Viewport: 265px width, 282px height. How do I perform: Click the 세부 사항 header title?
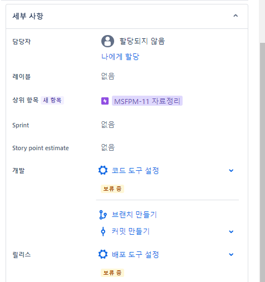[28, 16]
